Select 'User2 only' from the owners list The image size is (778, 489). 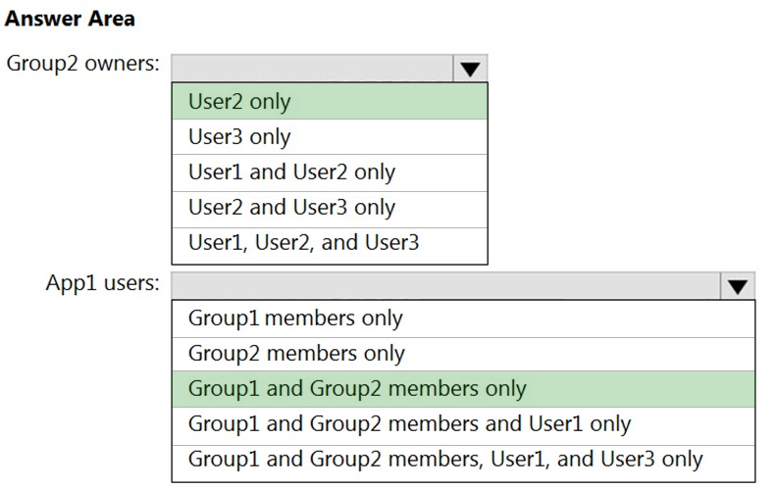tap(329, 102)
